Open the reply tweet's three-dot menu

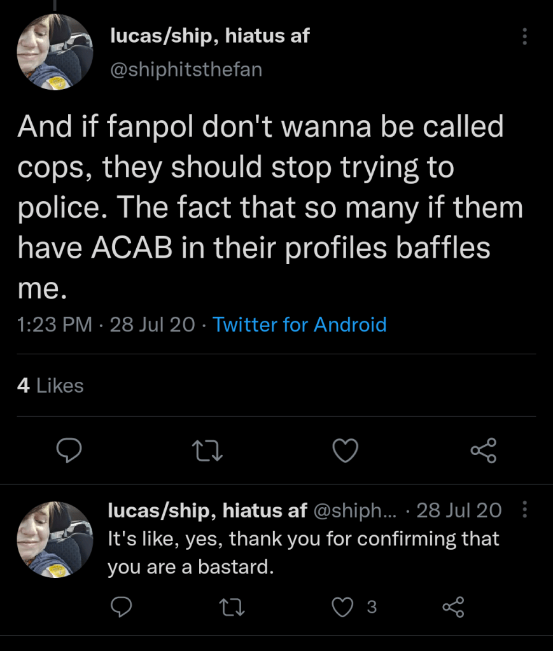[525, 510]
